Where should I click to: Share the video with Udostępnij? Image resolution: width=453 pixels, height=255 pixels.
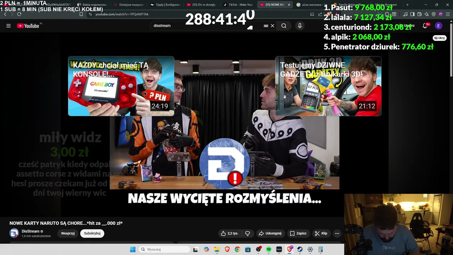click(270, 233)
